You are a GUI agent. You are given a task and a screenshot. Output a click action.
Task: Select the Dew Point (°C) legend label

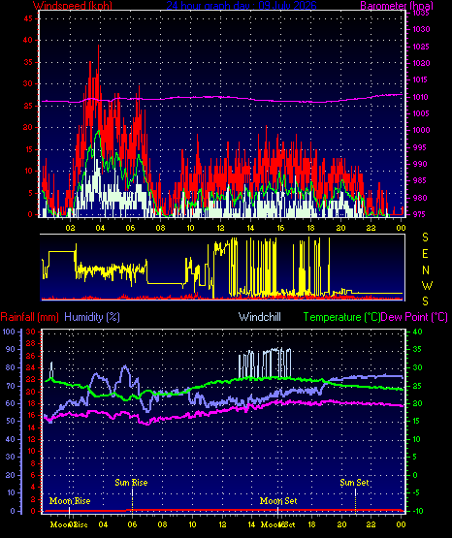point(414,317)
